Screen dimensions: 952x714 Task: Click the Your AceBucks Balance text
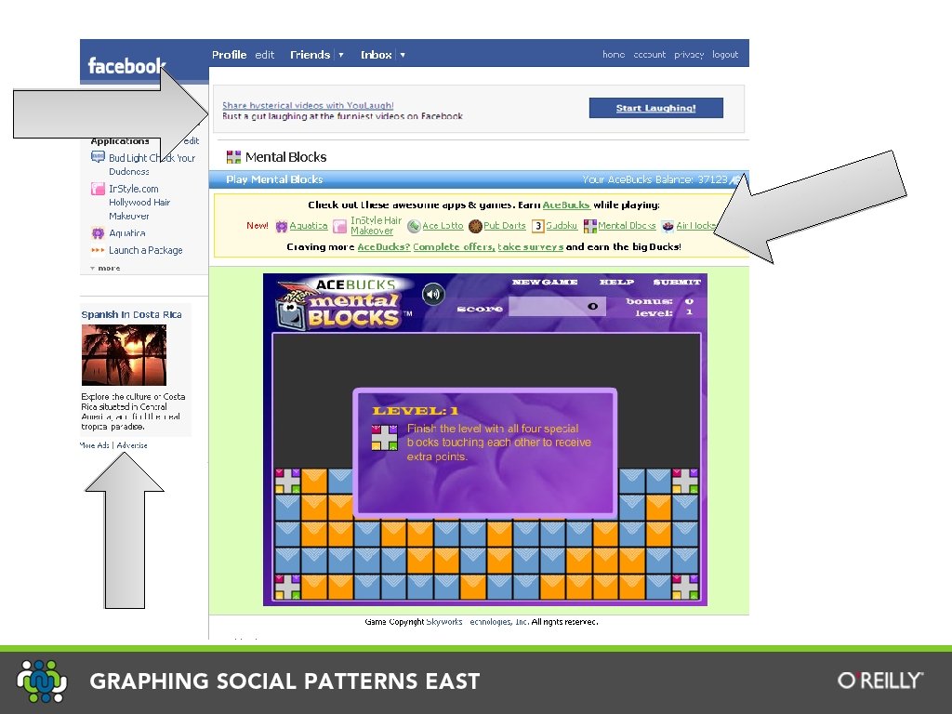654,179
